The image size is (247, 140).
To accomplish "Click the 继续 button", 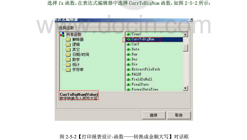I will [x=154, y=115].
